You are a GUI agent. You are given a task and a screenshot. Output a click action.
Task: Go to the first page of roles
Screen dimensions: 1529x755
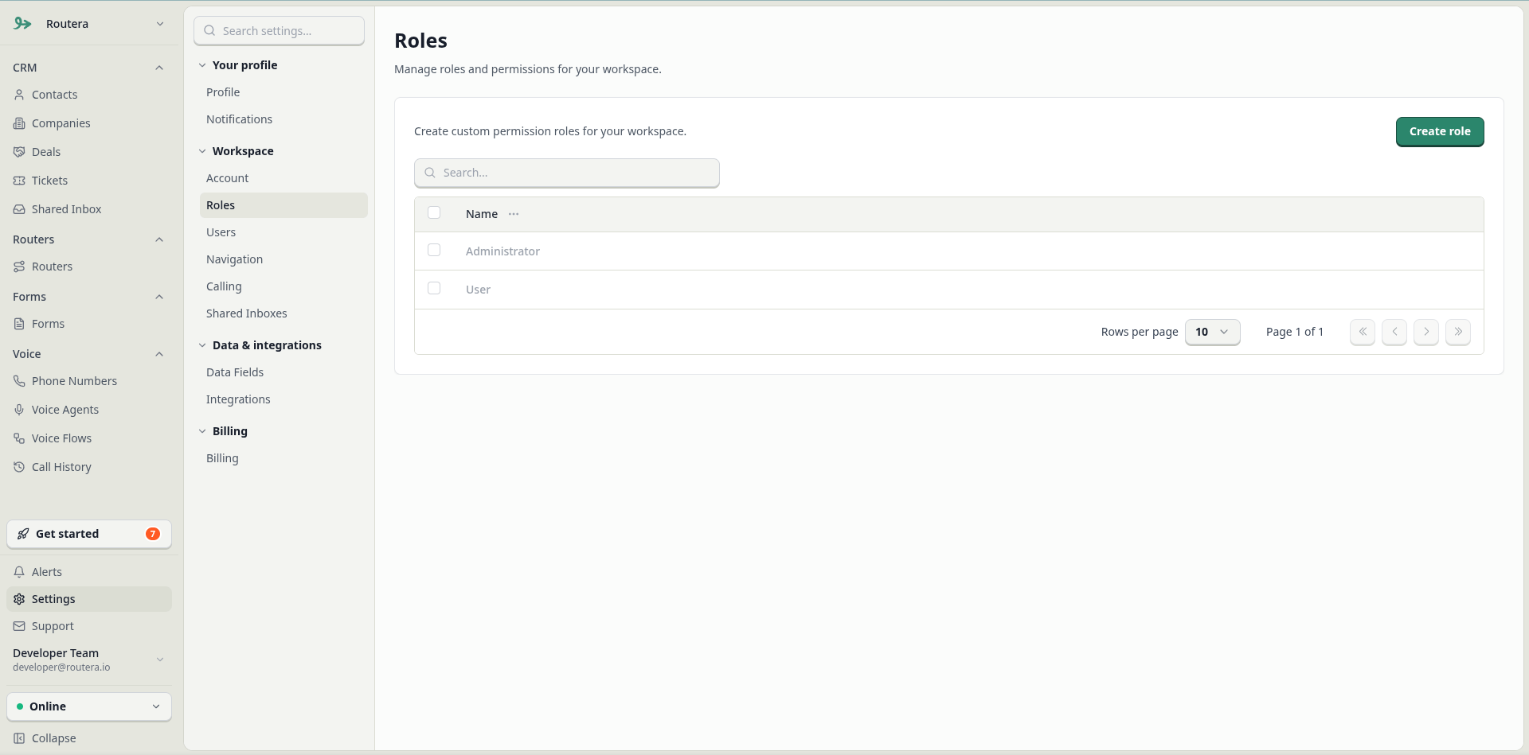tap(1363, 332)
